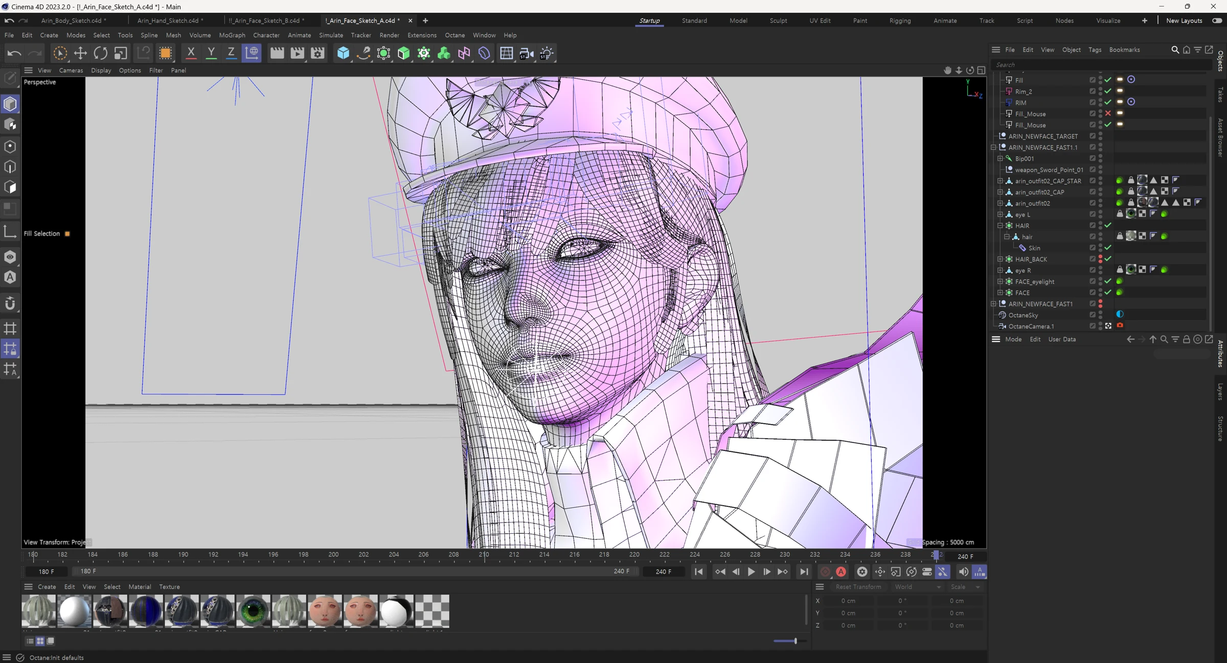Toggle the New Layouts switch

pos(1217,20)
